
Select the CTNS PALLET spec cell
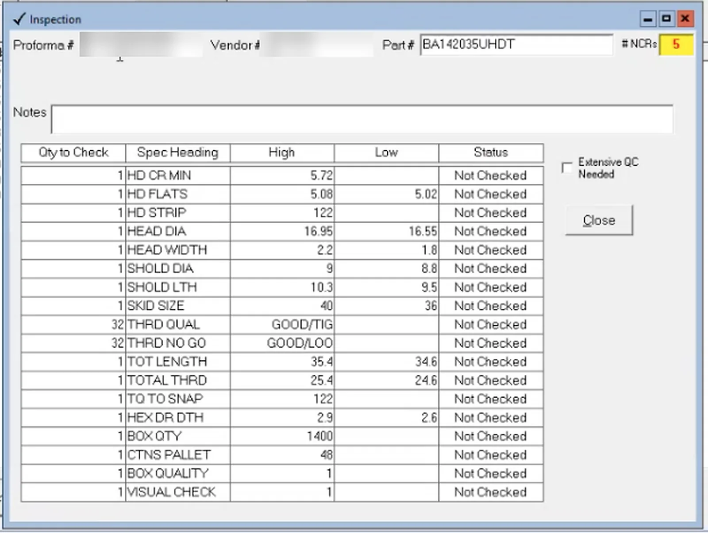[178, 455]
